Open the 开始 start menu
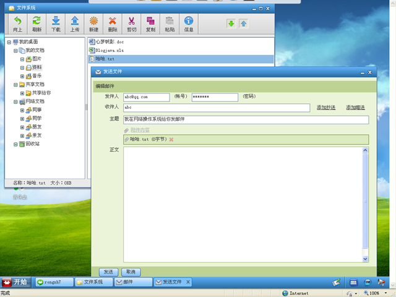The height and width of the screenshot is (297, 396). click(15, 282)
